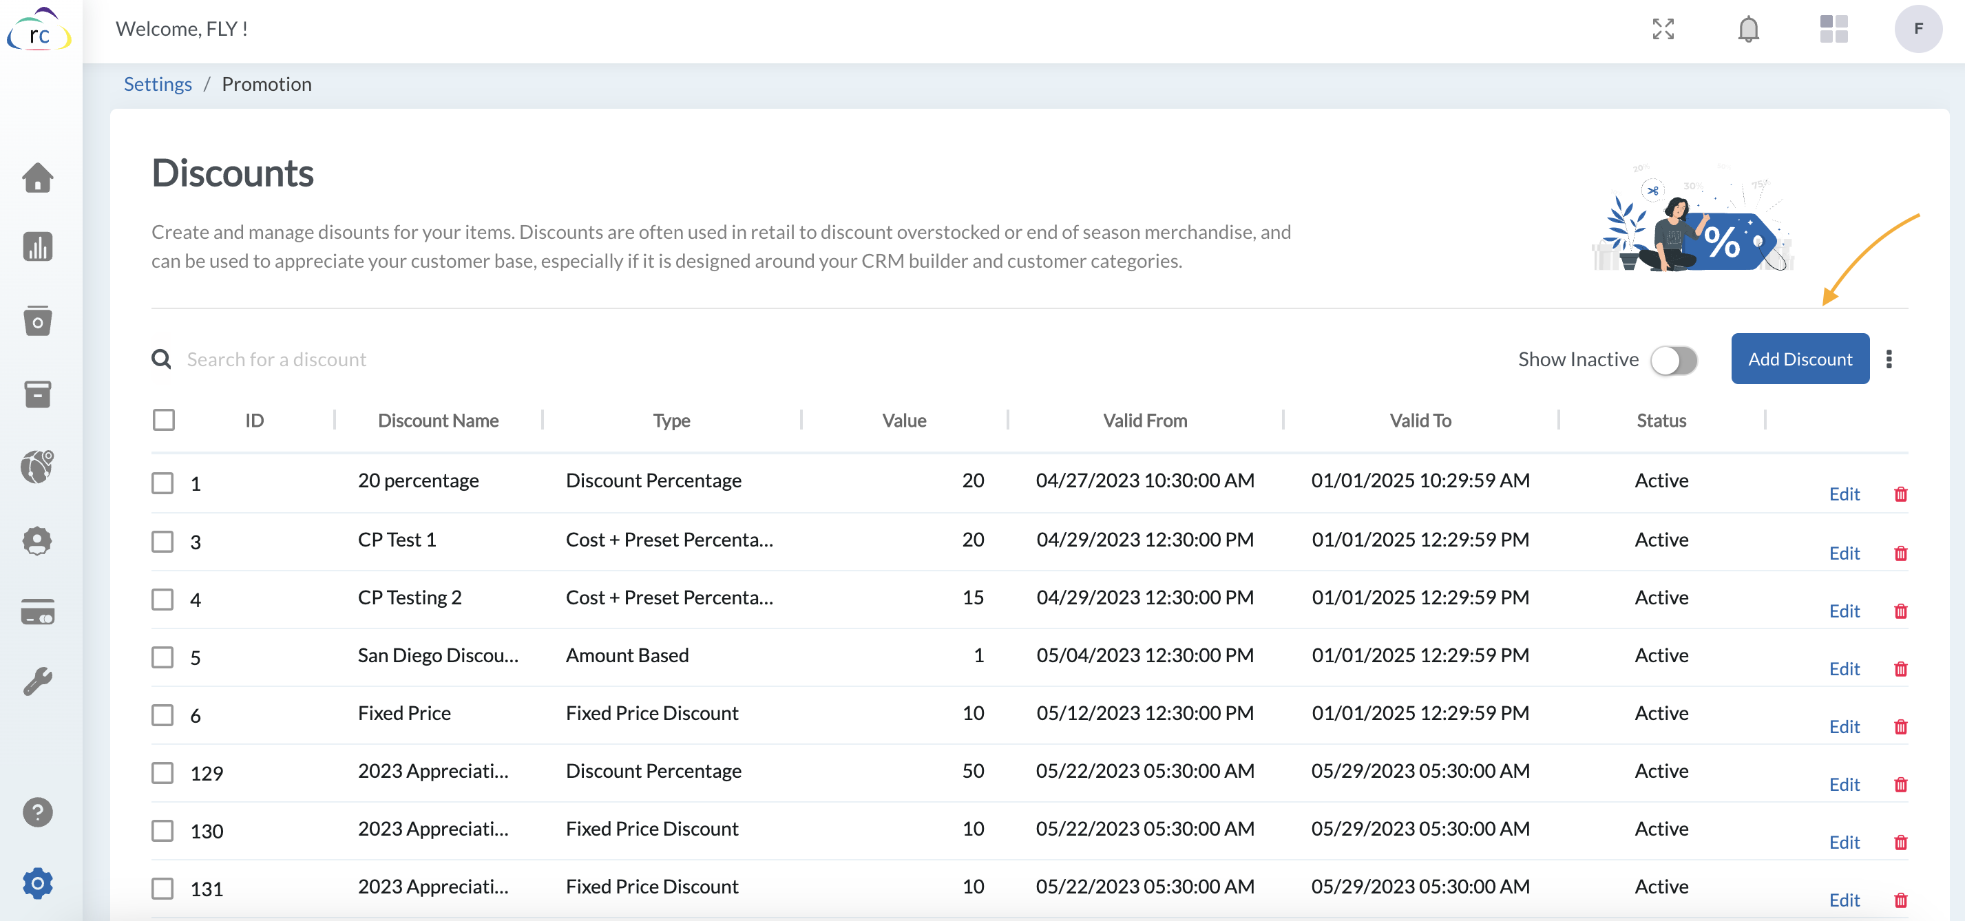Check the box for discount ID 4
The image size is (1965, 921).
[x=162, y=600]
